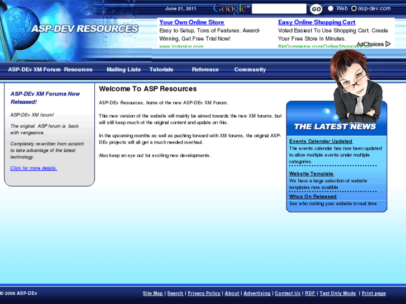
Task: Click the 'Welcome To ASP Resources' heading
Action: pos(147,89)
